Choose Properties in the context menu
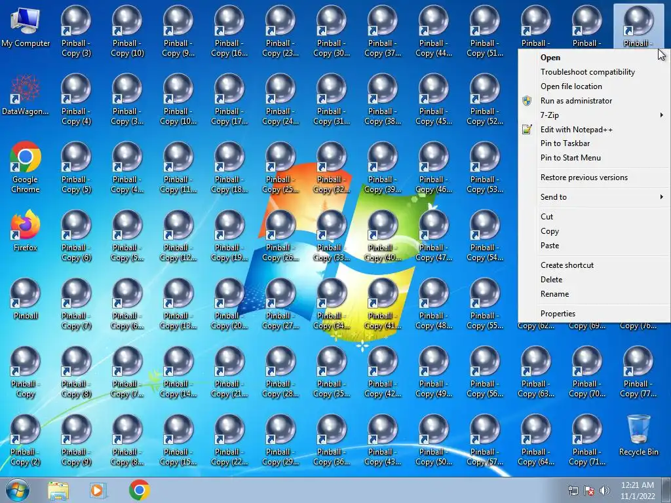 click(594, 314)
